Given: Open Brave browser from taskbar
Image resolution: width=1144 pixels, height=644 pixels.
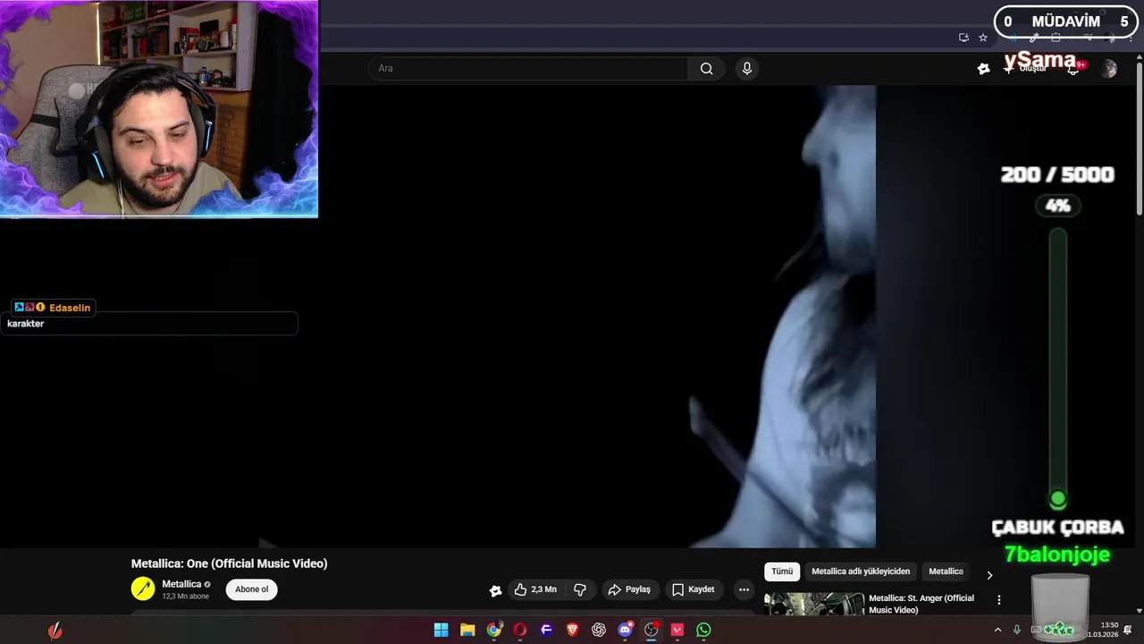Looking at the screenshot, I should [x=573, y=630].
